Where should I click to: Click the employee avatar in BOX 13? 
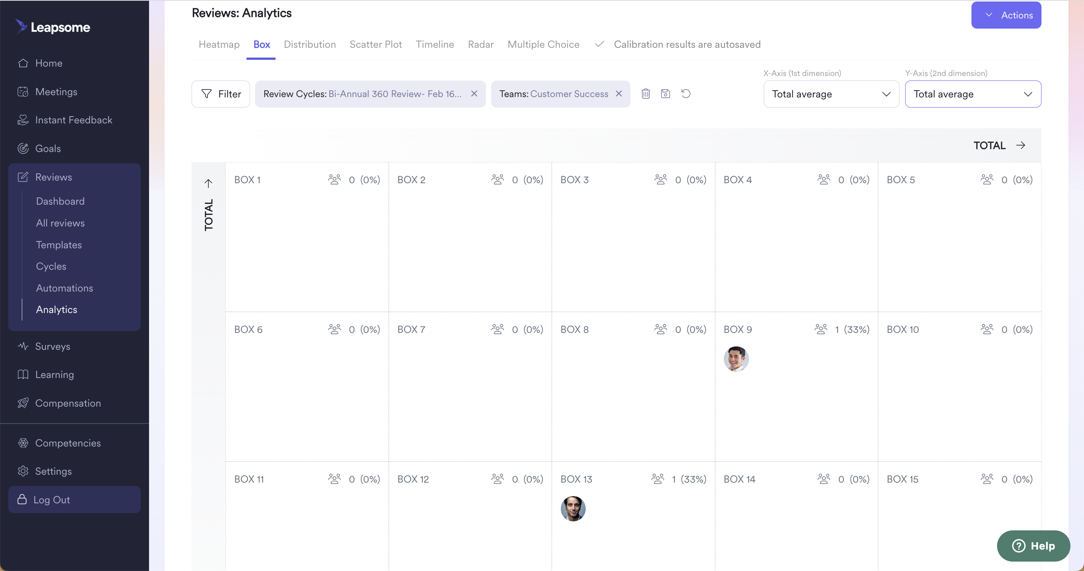coord(573,508)
